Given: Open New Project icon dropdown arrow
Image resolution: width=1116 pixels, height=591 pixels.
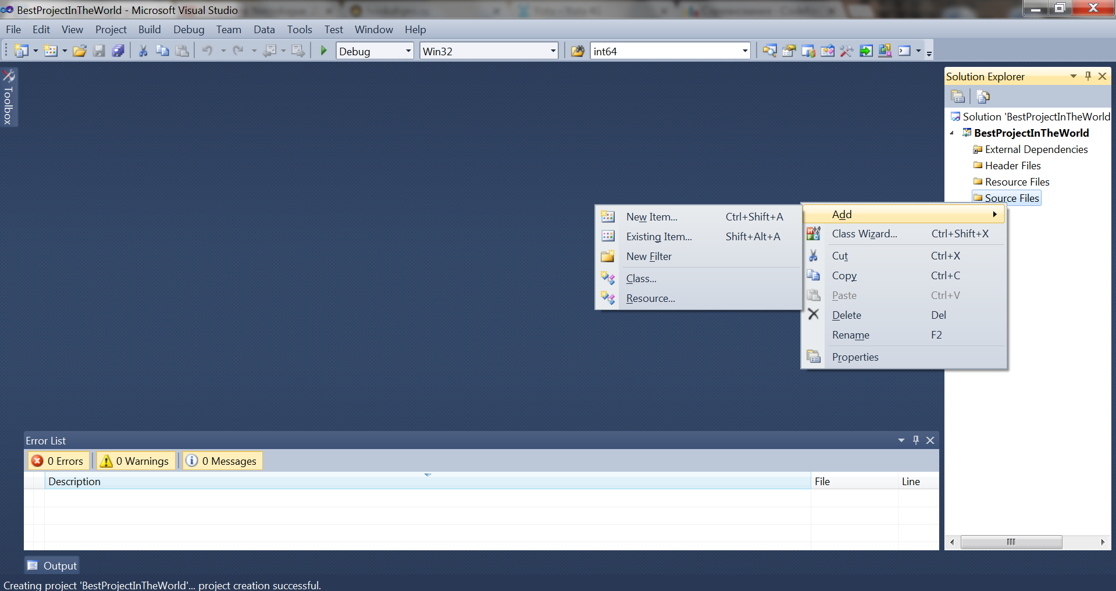Looking at the screenshot, I should [35, 51].
